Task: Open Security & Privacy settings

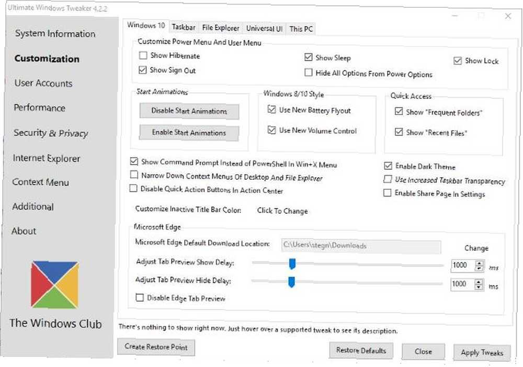Action: (x=51, y=133)
